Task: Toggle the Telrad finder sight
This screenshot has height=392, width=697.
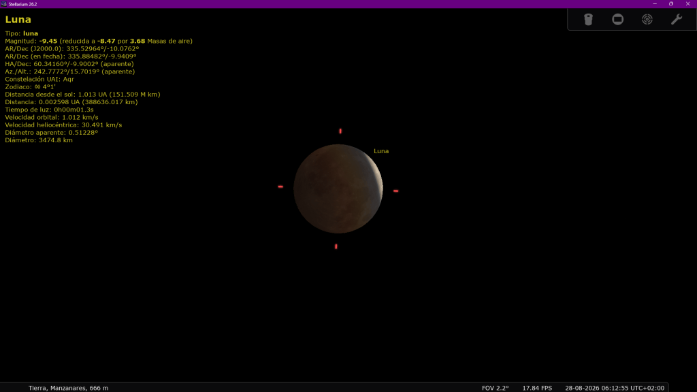Action: point(647,20)
